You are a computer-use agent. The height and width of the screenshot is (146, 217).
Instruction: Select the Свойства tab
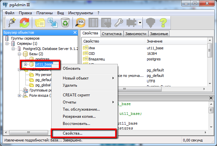(90, 33)
